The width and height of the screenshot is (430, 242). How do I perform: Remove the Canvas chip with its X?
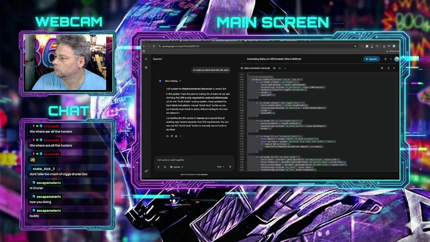182,167
